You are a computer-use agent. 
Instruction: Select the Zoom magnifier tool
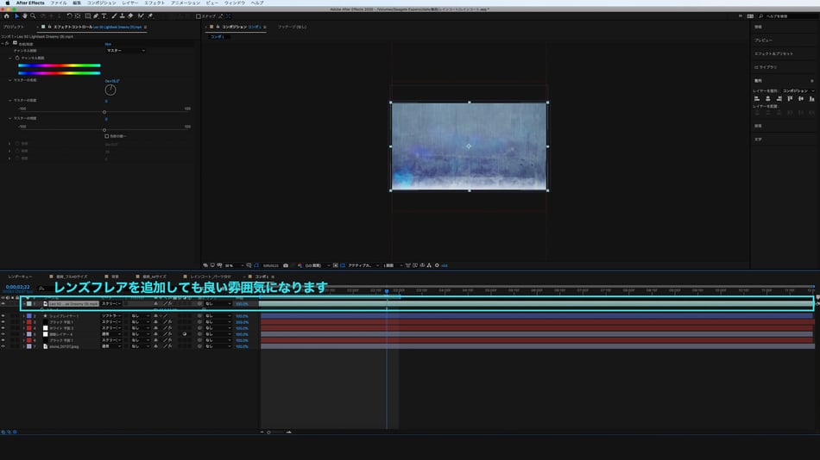(x=33, y=16)
